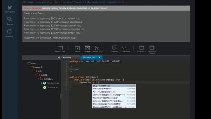Switch to the Solution.java tab
The width and height of the screenshot is (211, 119).
[x=89, y=58]
